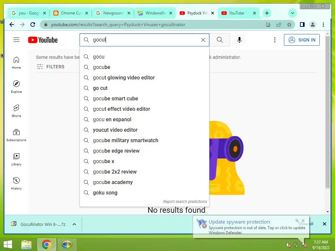Select suggestion 'gocut glowing video editor'

click(144, 78)
